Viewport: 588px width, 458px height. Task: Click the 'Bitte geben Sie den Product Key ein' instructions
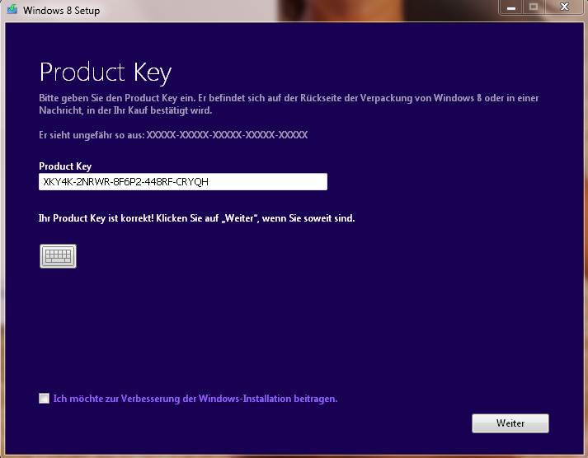[x=289, y=104]
